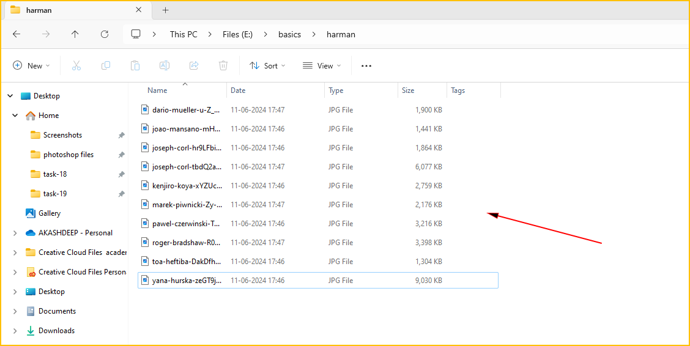This screenshot has height=346, width=690.
Task: Go up one folder with Up arrow
Action: click(x=75, y=34)
